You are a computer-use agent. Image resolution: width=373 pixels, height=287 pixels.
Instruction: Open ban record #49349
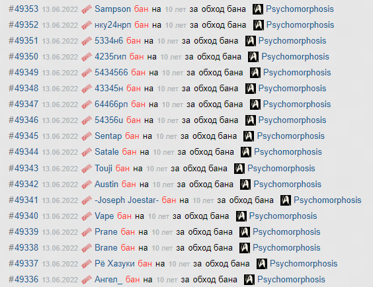tap(23, 73)
